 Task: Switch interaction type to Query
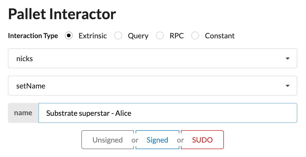(x=118, y=36)
